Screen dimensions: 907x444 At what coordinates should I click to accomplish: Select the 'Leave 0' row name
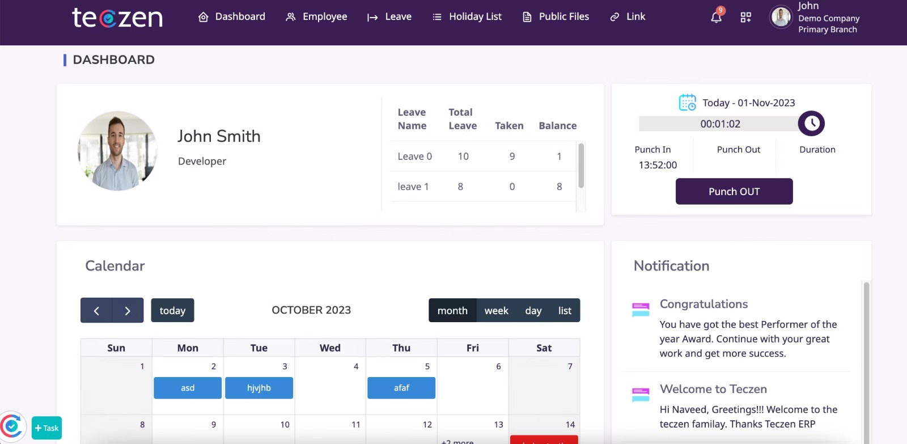[x=415, y=157]
